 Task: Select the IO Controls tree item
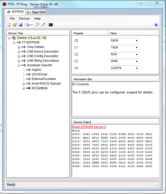pyautogui.click(x=39, y=88)
